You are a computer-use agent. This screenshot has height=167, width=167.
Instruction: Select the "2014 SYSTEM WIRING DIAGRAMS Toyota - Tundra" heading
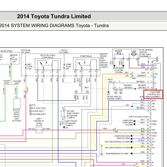54,25
